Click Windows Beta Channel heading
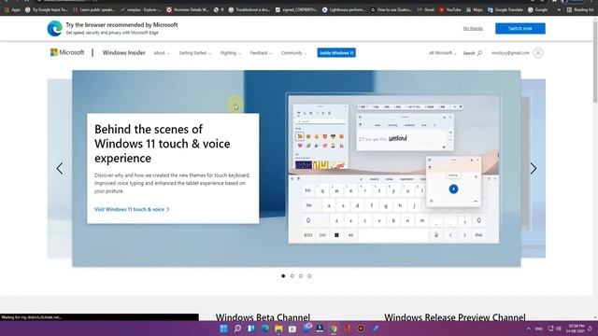 [263, 317]
